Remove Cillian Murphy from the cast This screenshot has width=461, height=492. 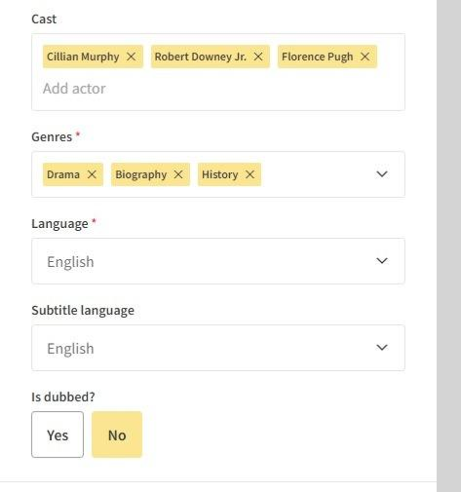131,57
